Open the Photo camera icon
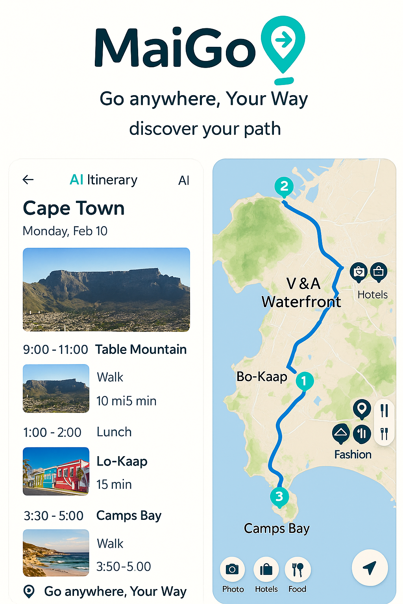The height and width of the screenshot is (604, 403). click(x=232, y=569)
